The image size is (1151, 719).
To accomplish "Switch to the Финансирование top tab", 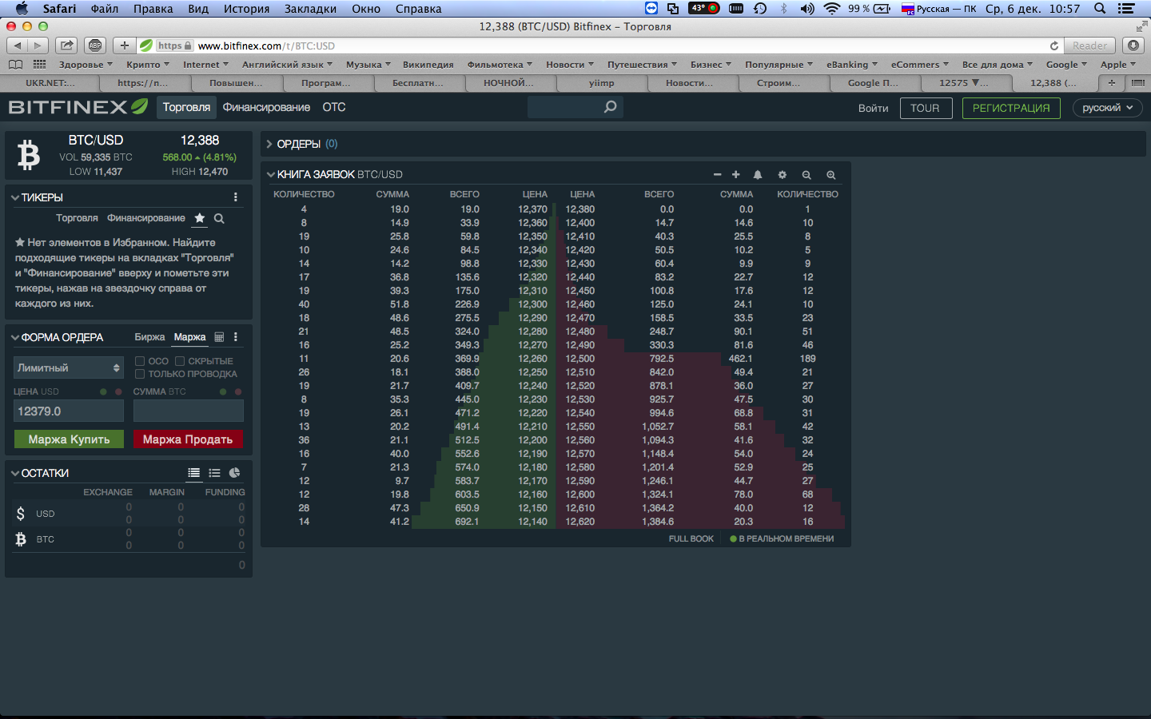I will (x=266, y=107).
